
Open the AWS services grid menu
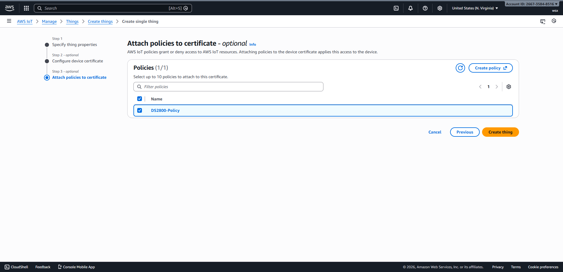(x=26, y=8)
